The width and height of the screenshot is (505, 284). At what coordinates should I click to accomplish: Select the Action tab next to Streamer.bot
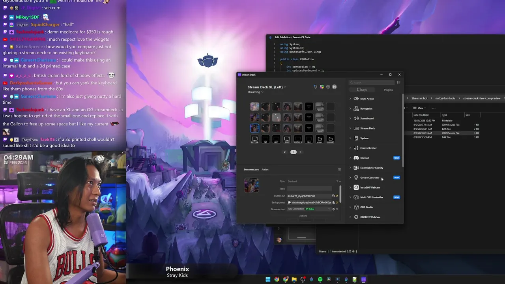click(265, 170)
